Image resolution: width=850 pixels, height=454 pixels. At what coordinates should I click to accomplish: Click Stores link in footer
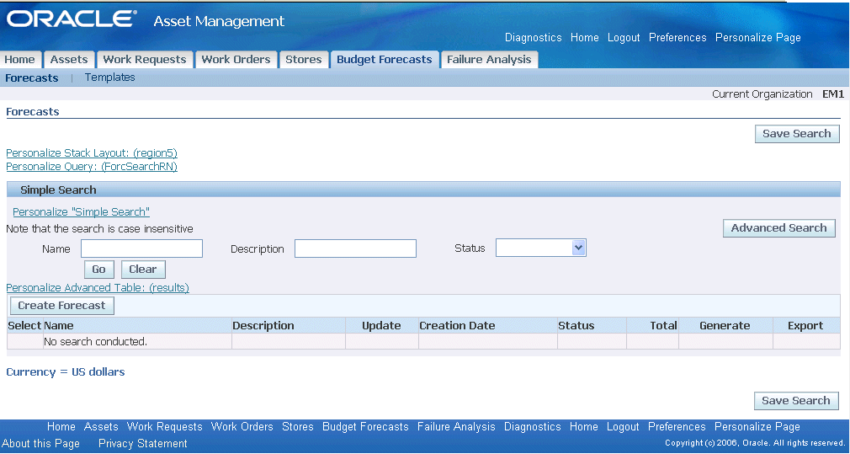(298, 426)
